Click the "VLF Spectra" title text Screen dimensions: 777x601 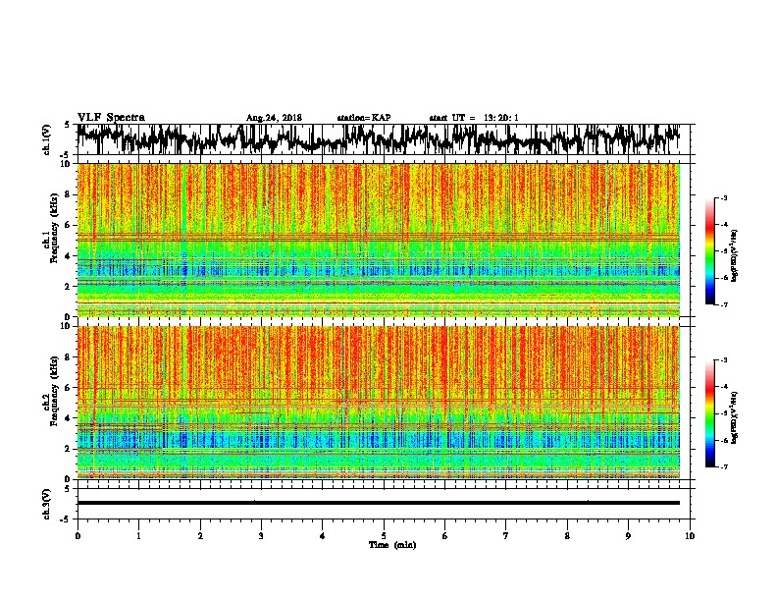point(111,118)
